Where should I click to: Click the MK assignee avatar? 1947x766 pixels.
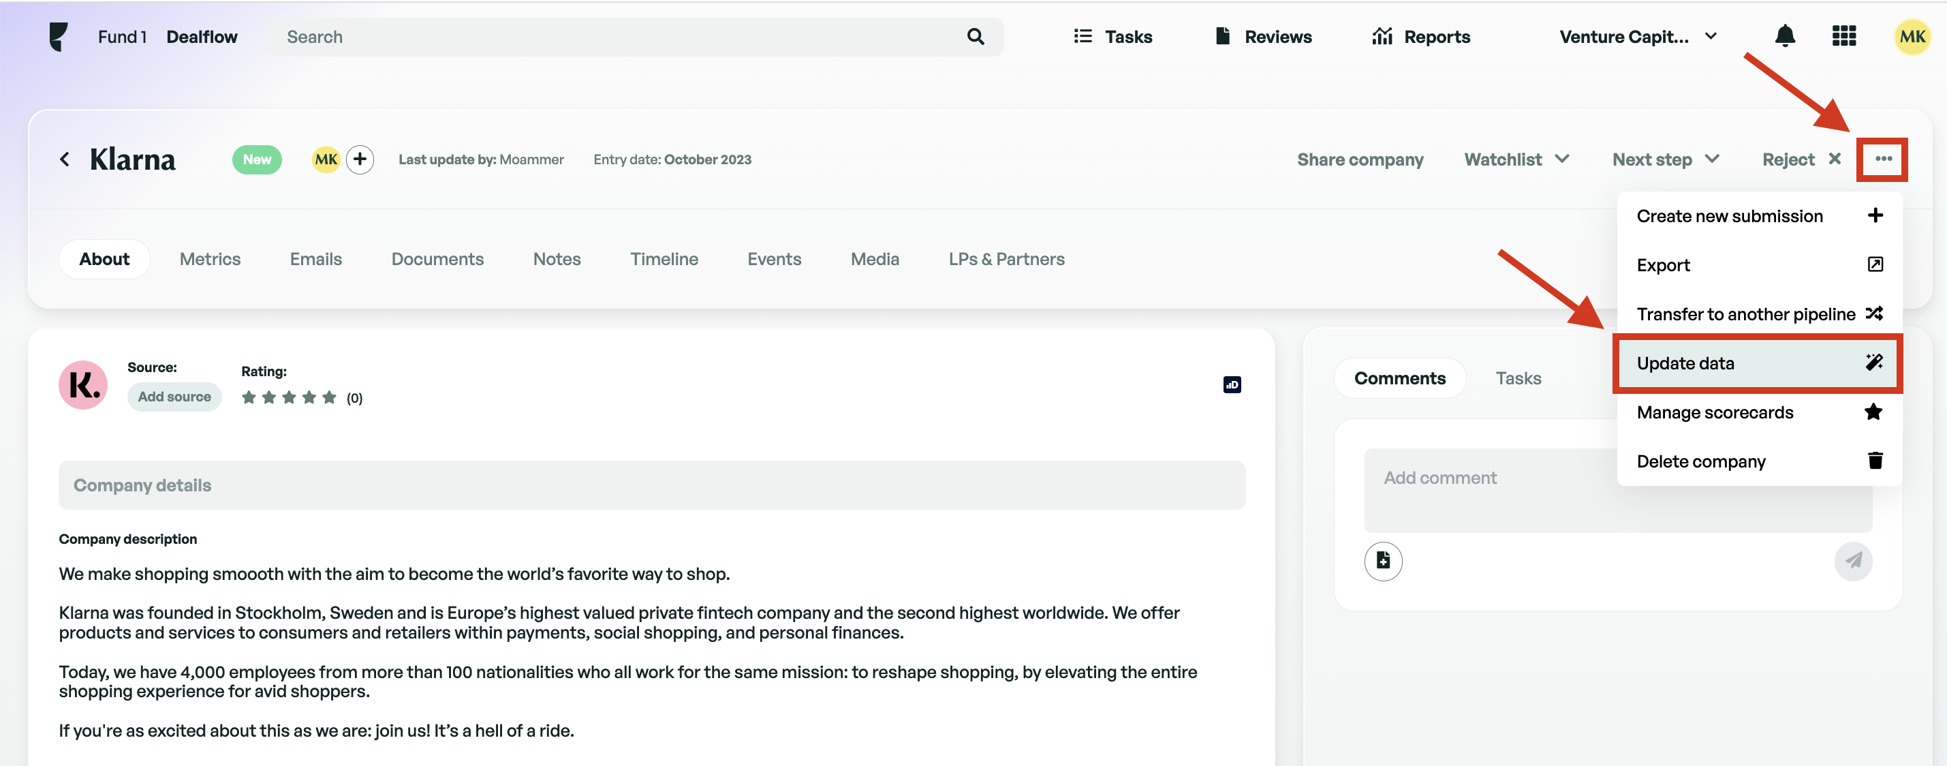click(x=326, y=159)
